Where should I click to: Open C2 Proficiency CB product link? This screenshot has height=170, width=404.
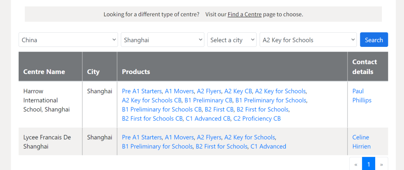pyautogui.click(x=257, y=119)
